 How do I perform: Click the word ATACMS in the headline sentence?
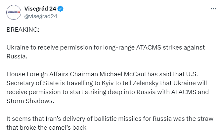pos(149,47)
